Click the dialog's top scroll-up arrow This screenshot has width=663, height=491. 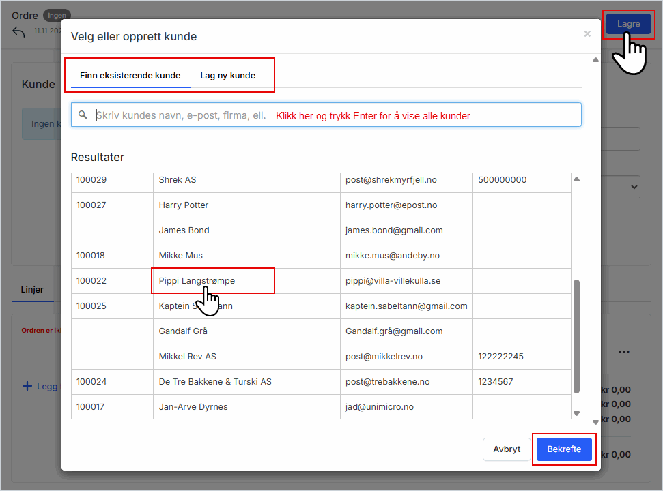[595, 60]
